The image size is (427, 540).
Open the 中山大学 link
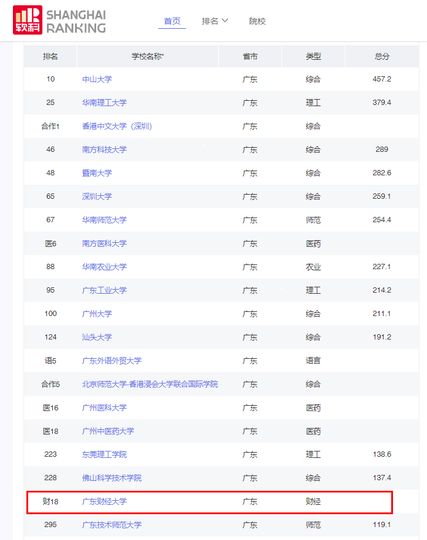[97, 79]
